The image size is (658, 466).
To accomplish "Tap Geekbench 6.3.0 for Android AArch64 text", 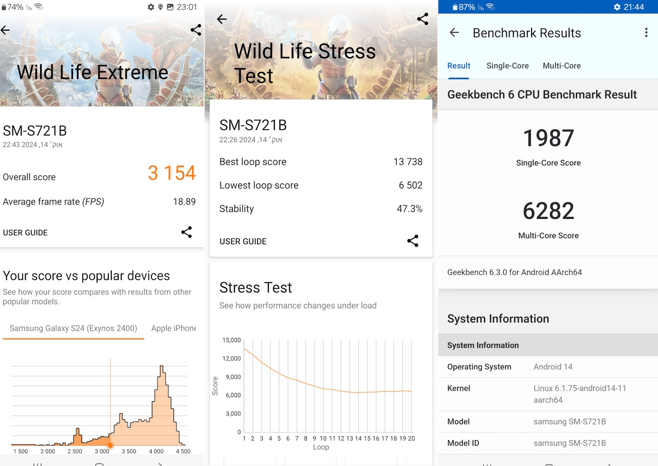I will 514,272.
